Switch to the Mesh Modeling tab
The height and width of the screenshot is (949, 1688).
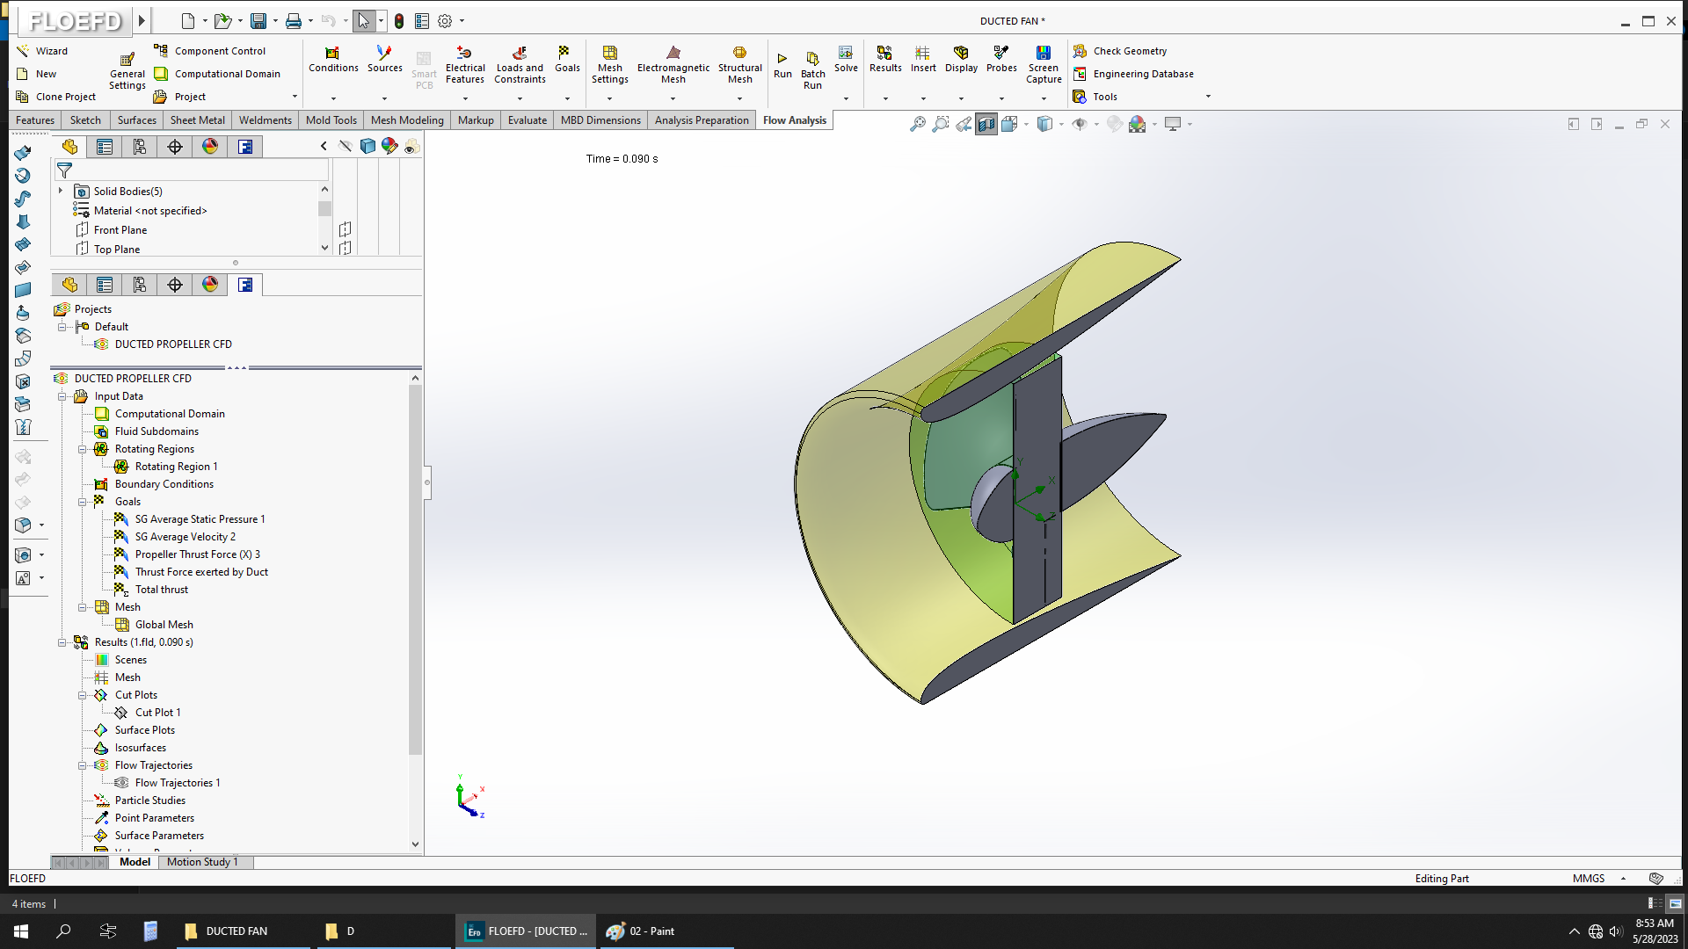coord(406,120)
